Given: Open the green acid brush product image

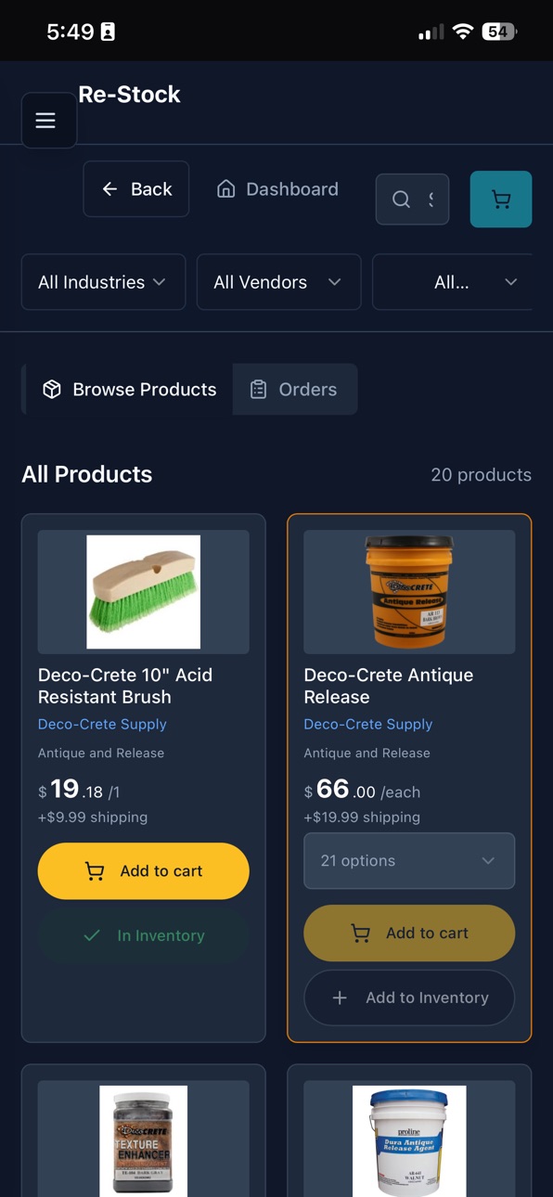Looking at the screenshot, I should (144, 592).
